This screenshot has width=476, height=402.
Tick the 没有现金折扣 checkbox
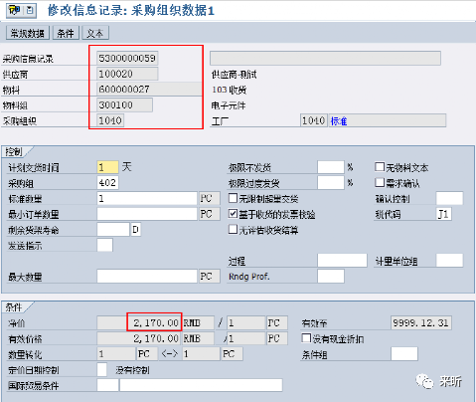[x=306, y=338]
